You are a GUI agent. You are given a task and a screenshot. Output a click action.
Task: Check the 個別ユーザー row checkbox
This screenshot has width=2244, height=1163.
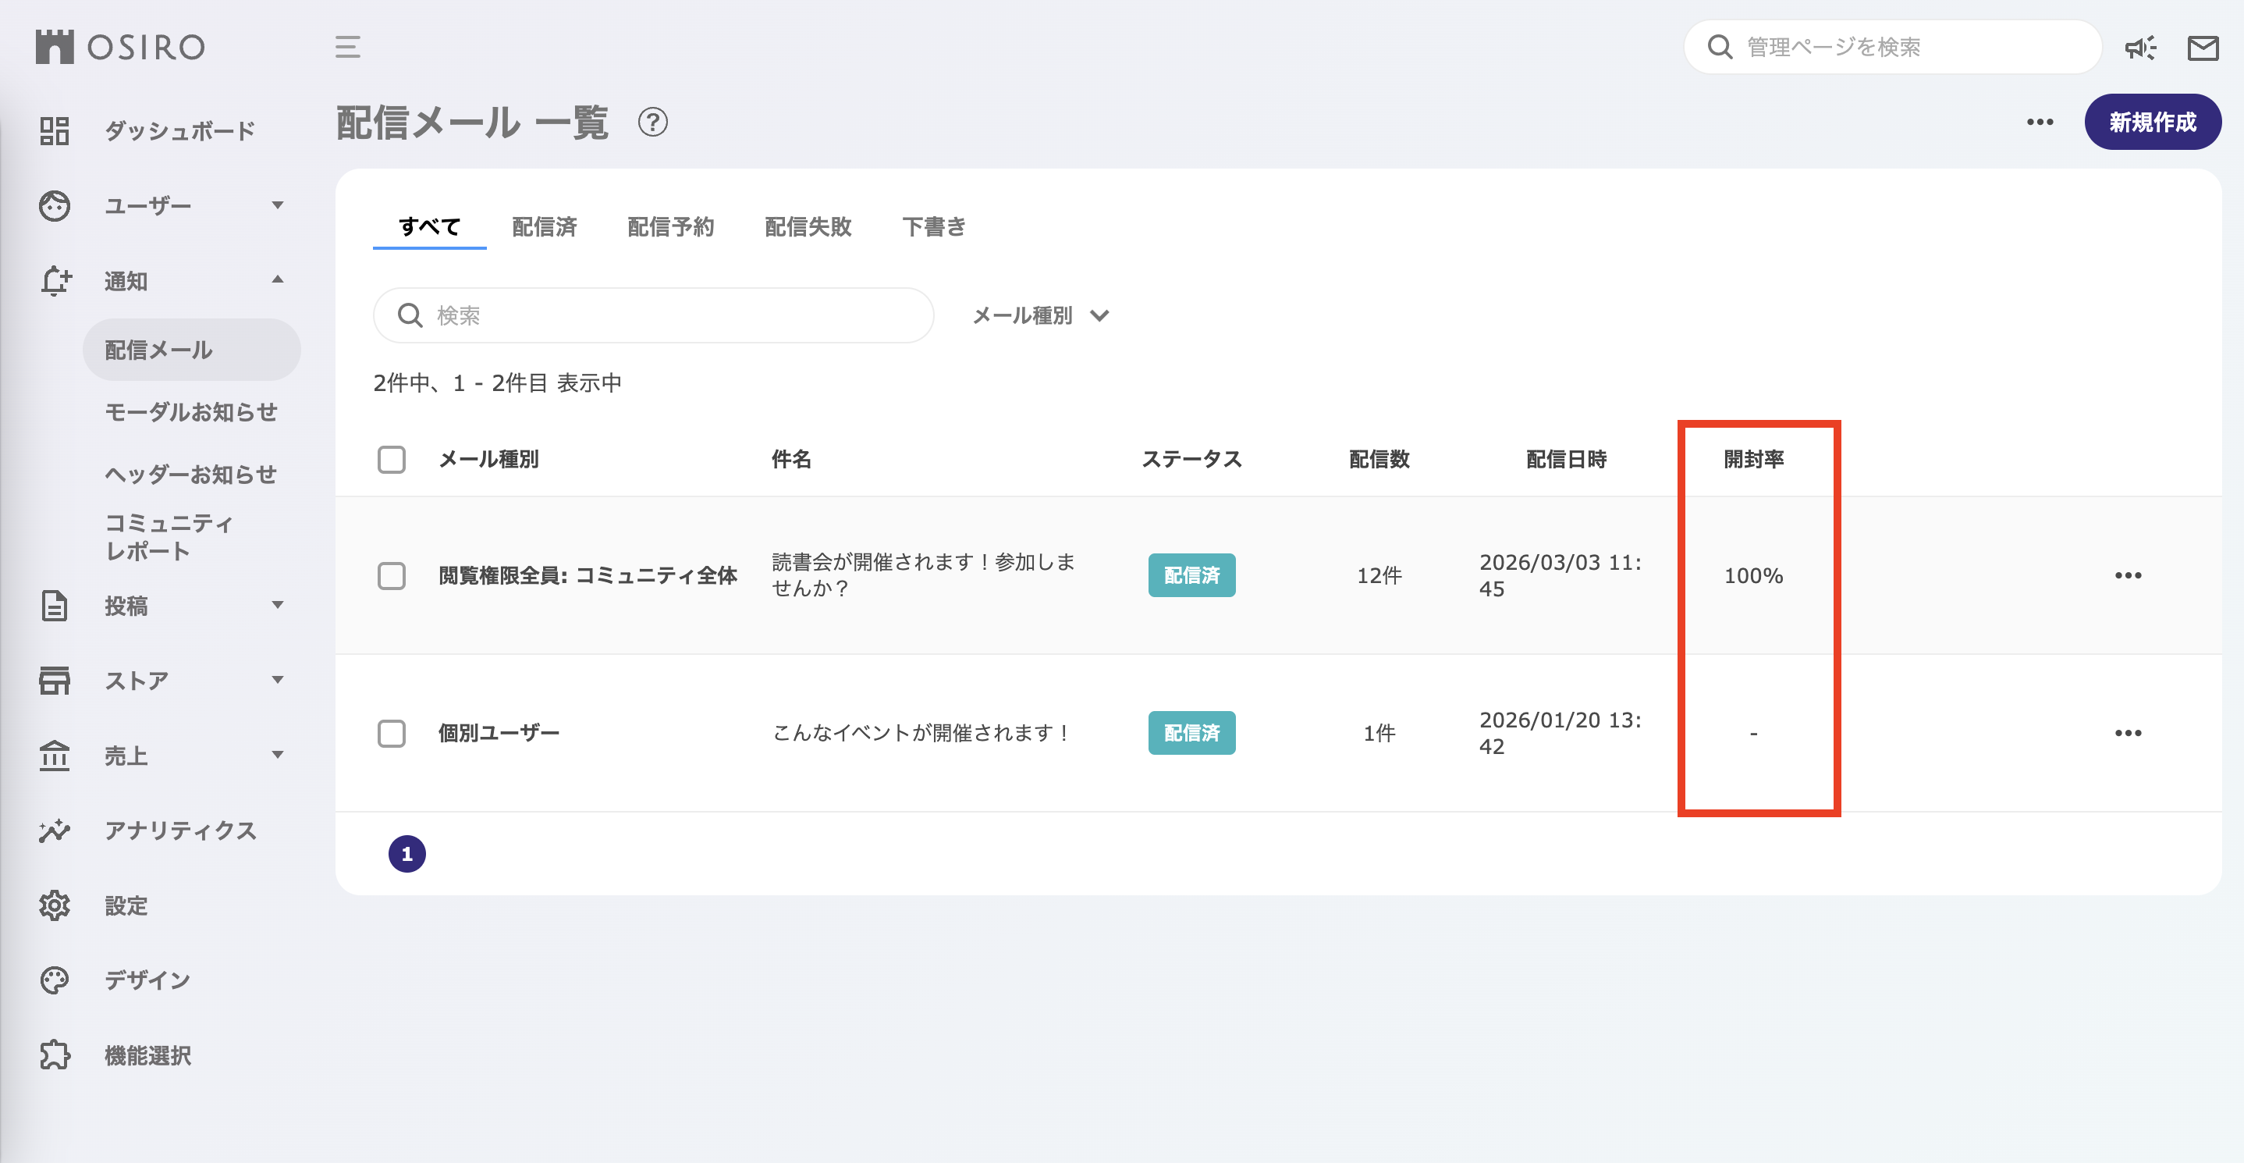click(x=391, y=733)
